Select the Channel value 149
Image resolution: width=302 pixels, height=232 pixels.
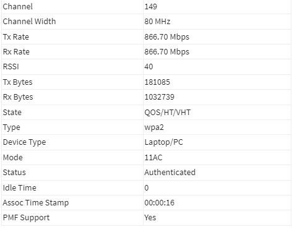pos(150,7)
